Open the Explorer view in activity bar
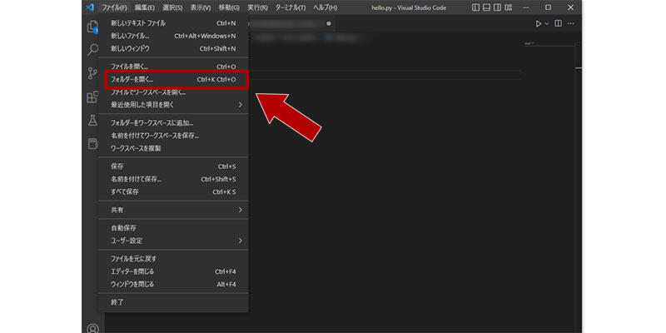The image size is (666, 333). pos(92,27)
